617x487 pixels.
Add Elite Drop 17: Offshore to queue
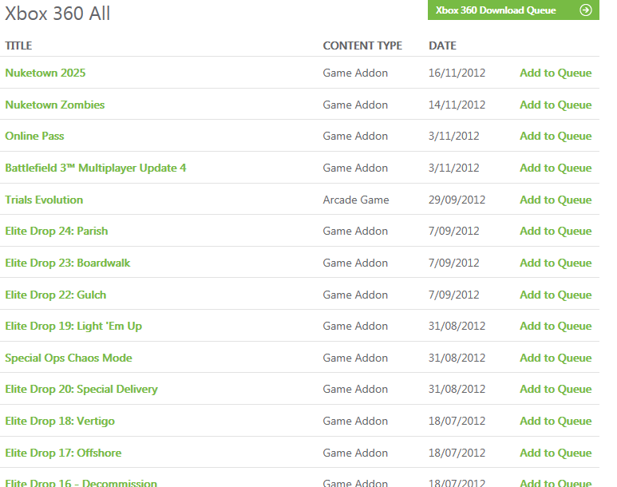click(x=556, y=453)
